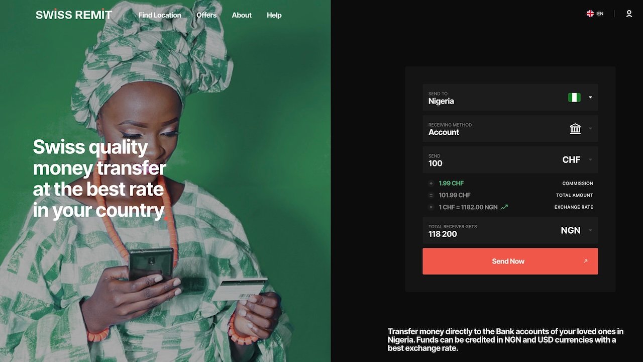Expand the Receiving Method dropdown arrow
The image size is (643, 362).
[x=590, y=129]
